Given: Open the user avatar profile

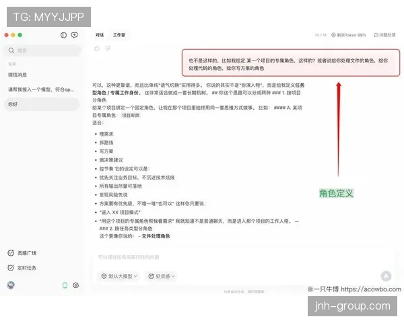Looking at the screenshot, I should [x=11, y=285].
